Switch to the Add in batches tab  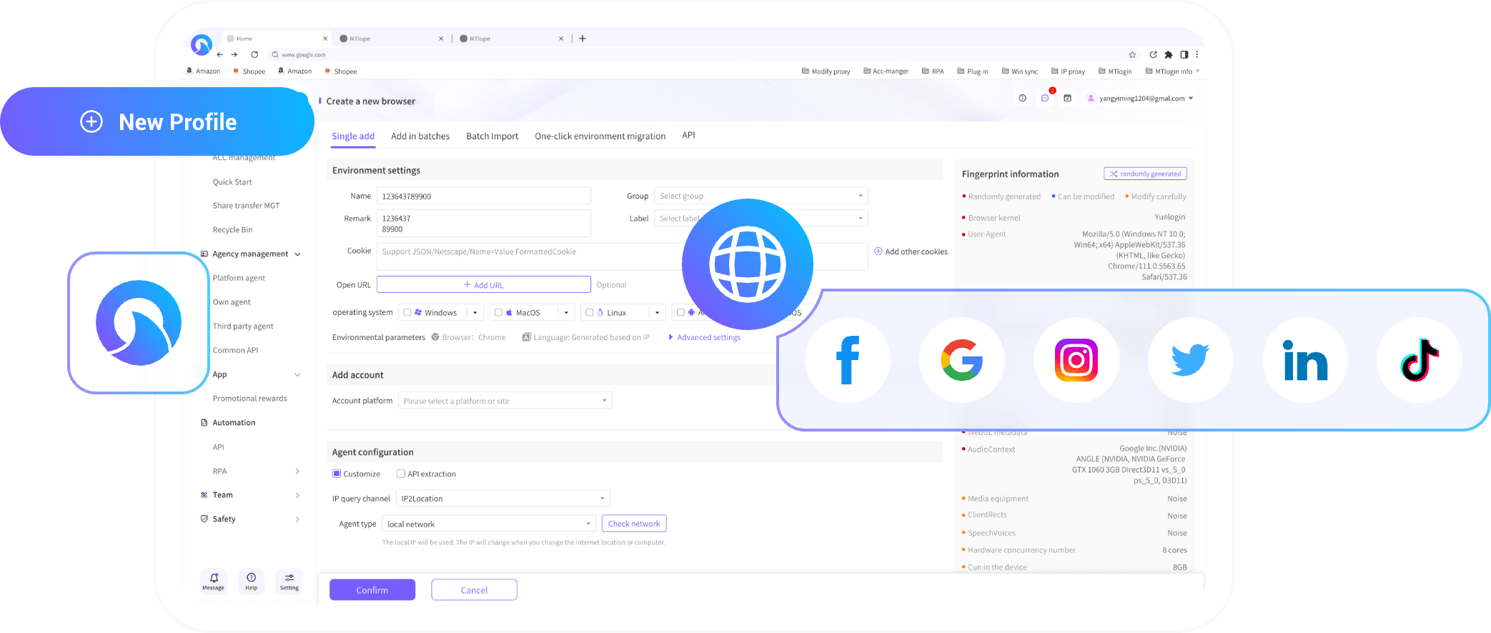420,136
